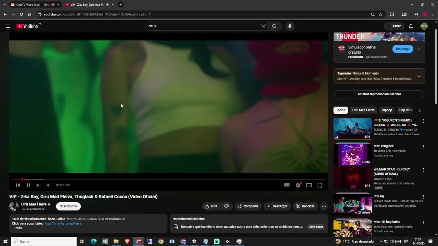
Task: Dislike the video with thumbs-down
Action: click(226, 206)
